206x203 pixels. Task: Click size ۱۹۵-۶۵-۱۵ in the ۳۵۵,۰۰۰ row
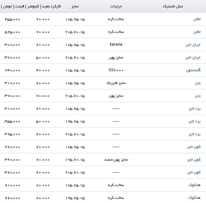point(75,122)
